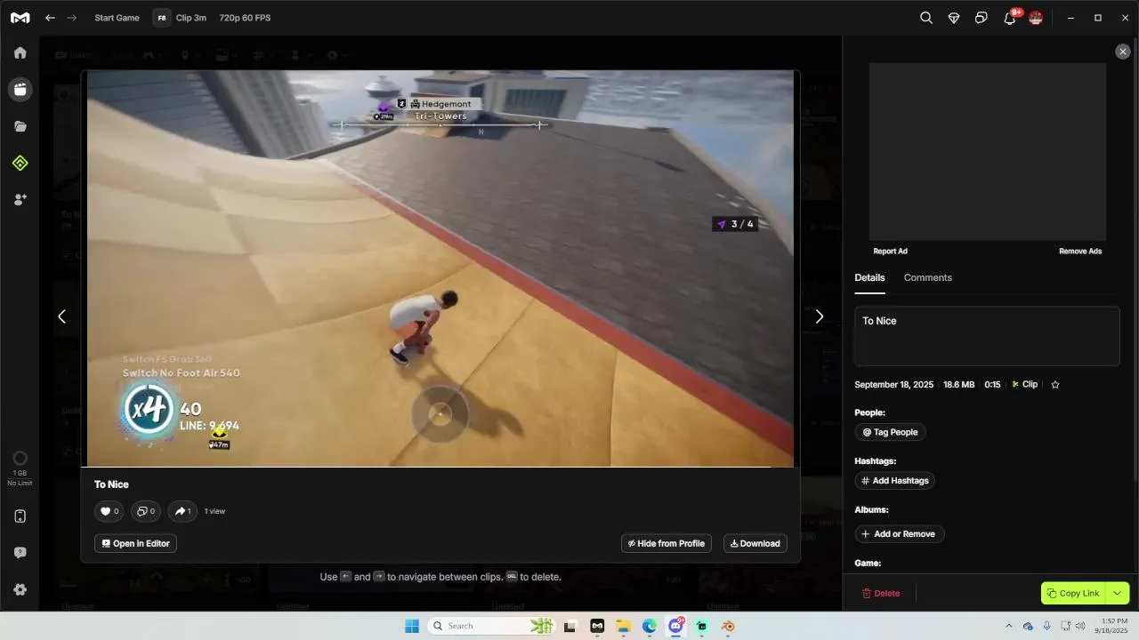This screenshot has height=640, width=1139.
Task: Go back with the left arrow
Action: point(50,18)
